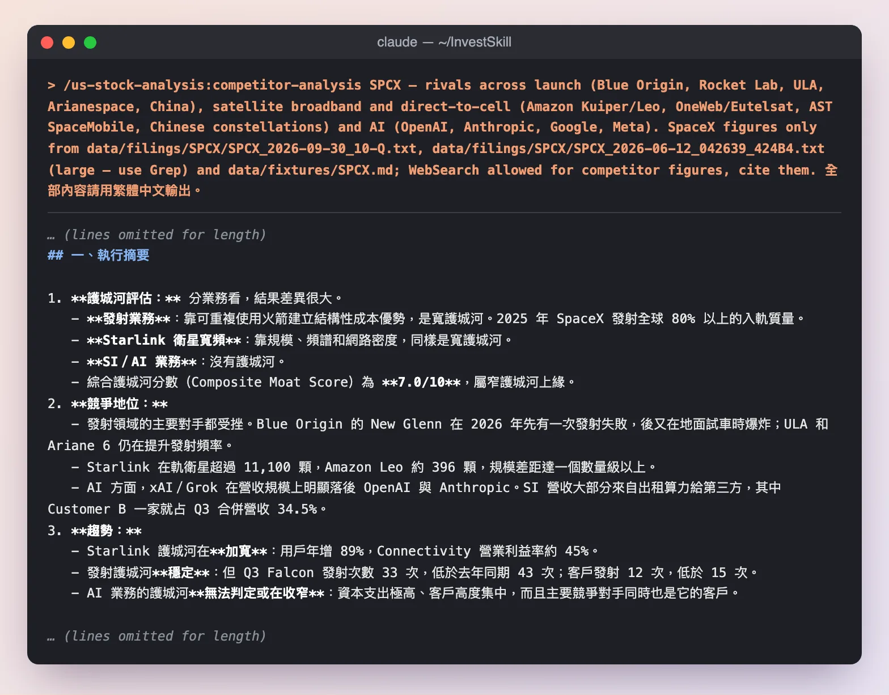
Task: Click the 'SPCX_2026-09-30_10-Q.txt' file path
Action: pyautogui.click(x=323, y=149)
